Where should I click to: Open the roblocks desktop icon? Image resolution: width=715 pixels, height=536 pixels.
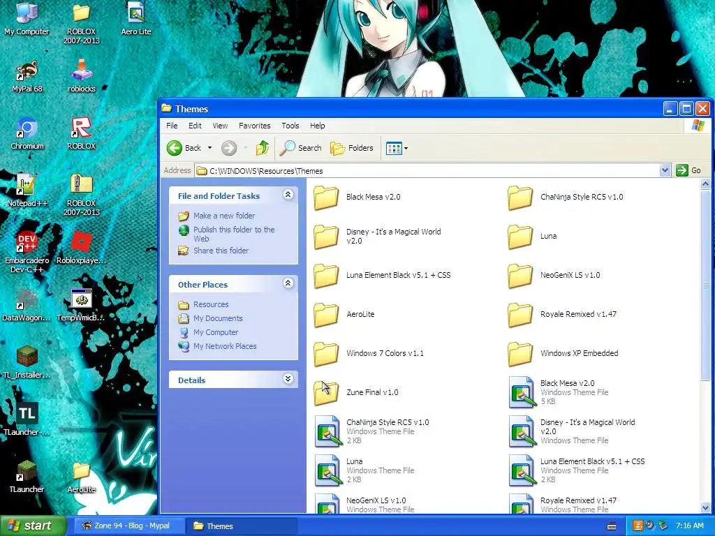pyautogui.click(x=82, y=75)
